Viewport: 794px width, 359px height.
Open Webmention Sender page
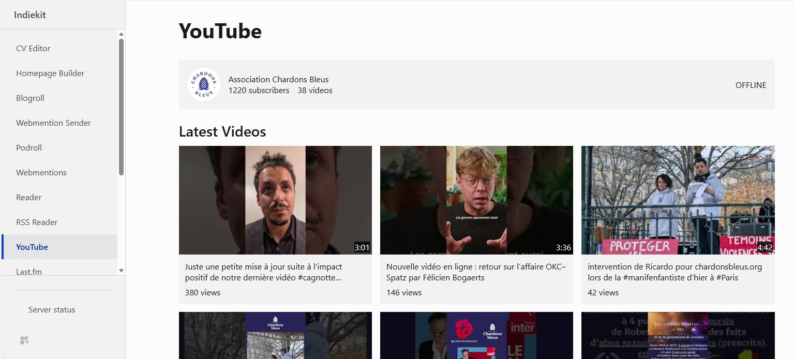(x=53, y=123)
